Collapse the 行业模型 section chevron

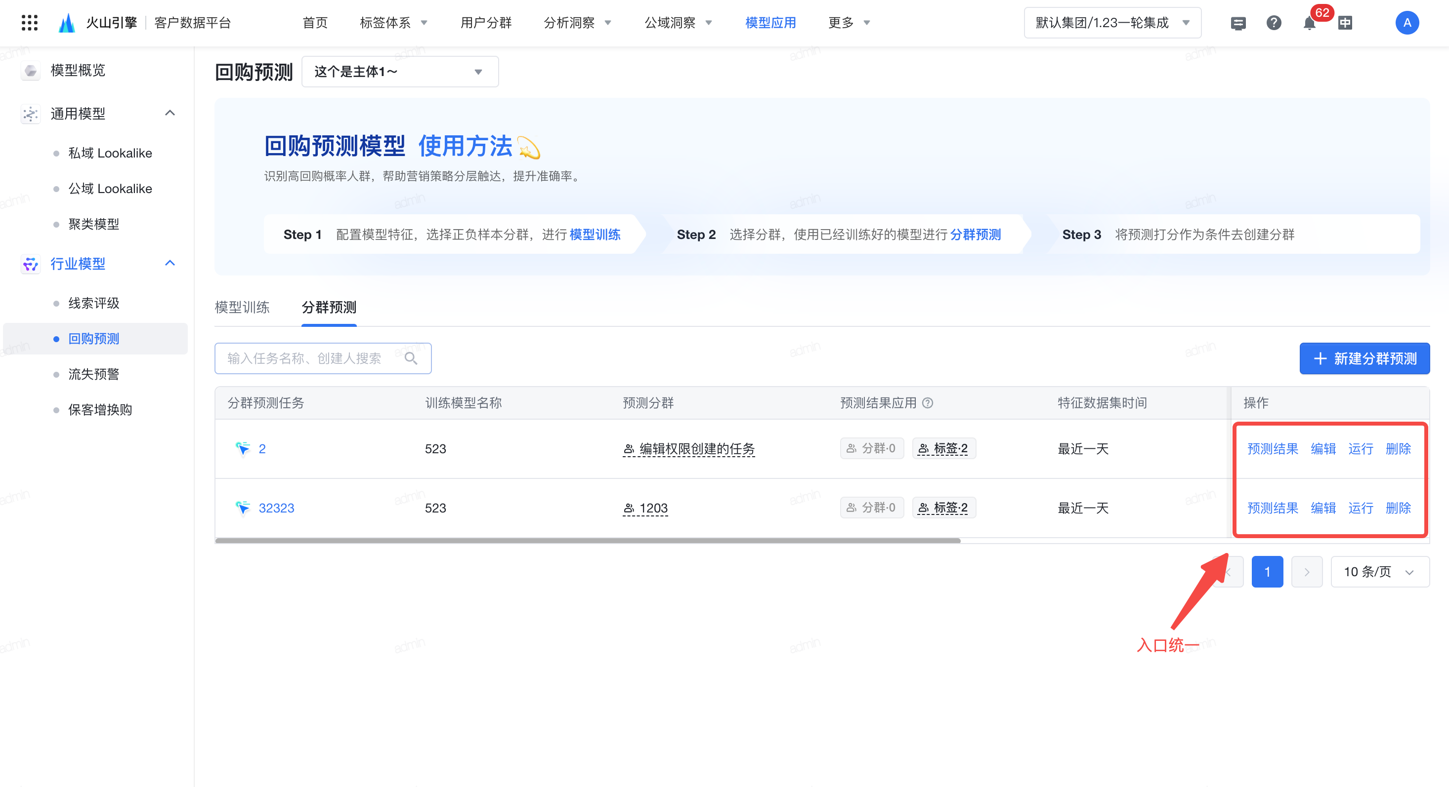pyautogui.click(x=170, y=263)
